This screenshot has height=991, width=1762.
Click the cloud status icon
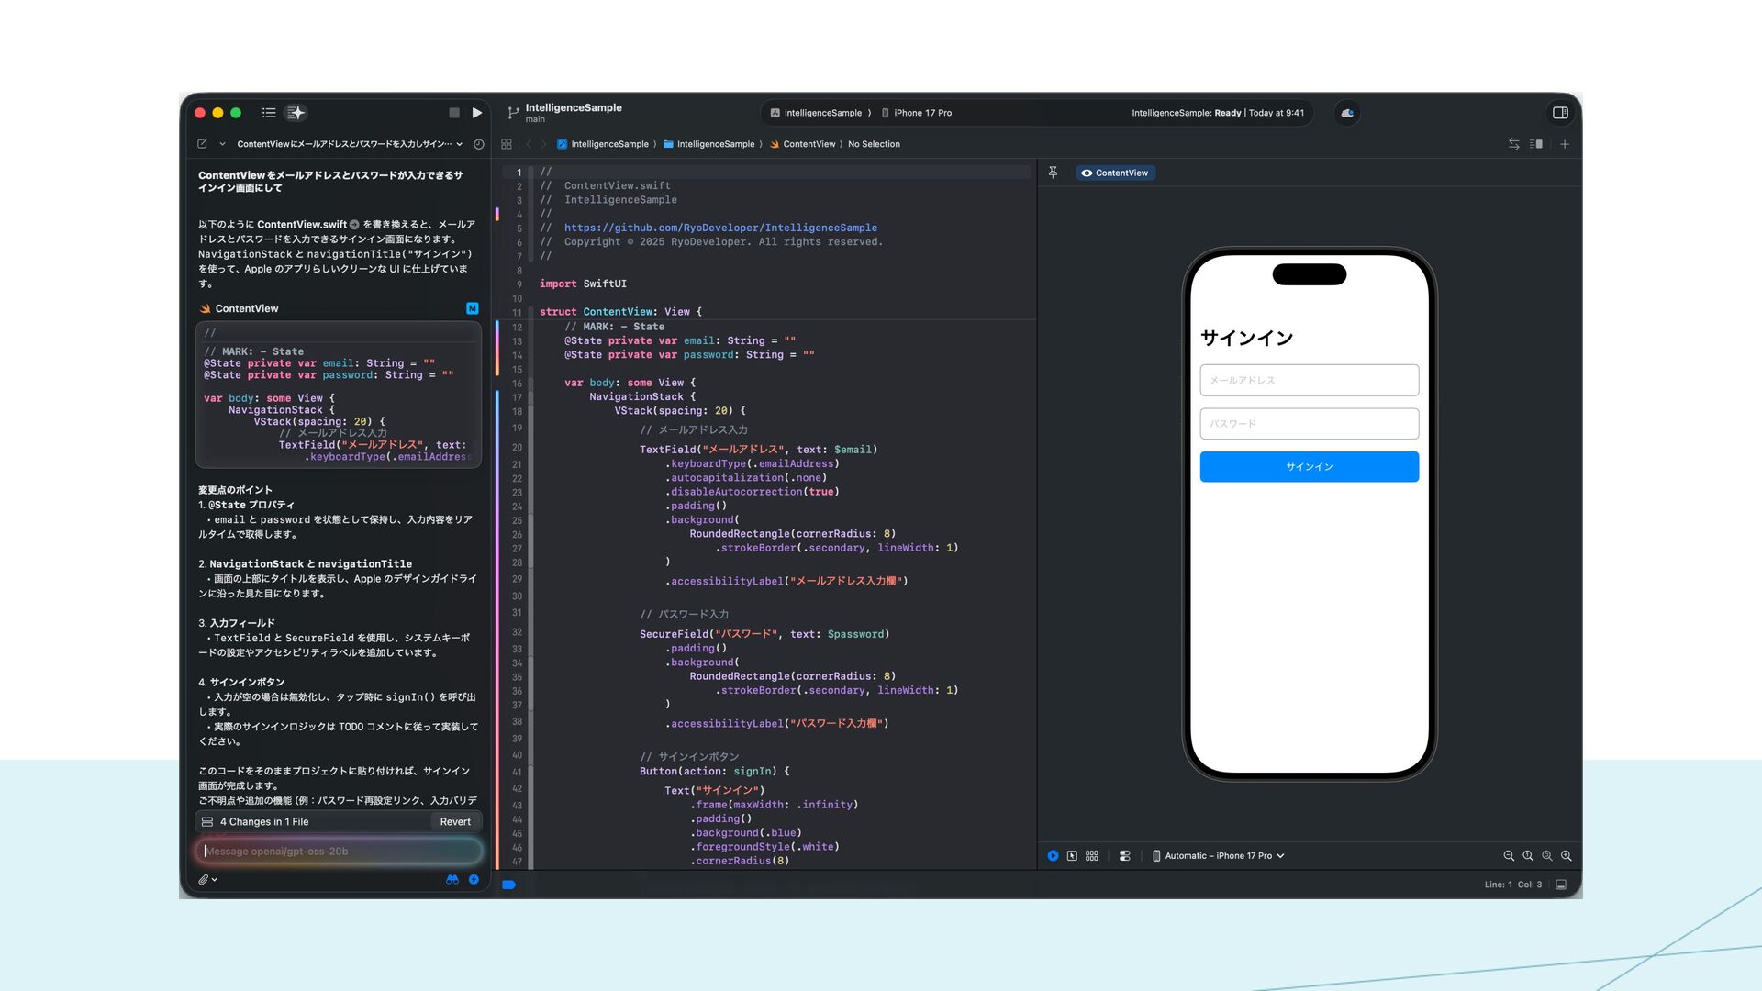pyautogui.click(x=1347, y=113)
